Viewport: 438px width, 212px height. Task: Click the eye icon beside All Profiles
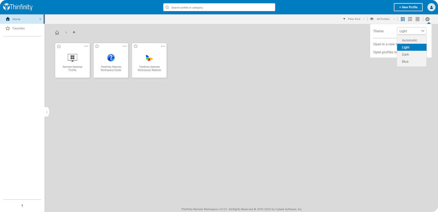pos(372,19)
